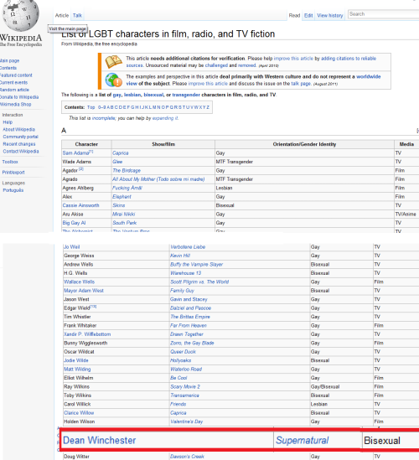
Task: Open the Big Gay Al link
Action: click(x=74, y=223)
